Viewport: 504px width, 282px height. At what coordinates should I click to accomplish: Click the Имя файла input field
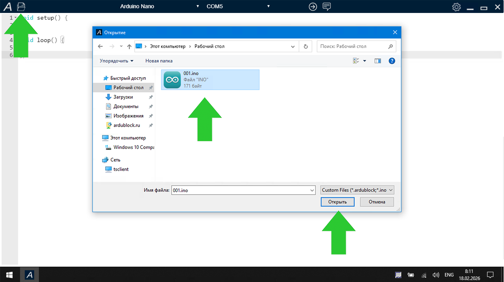(x=241, y=190)
